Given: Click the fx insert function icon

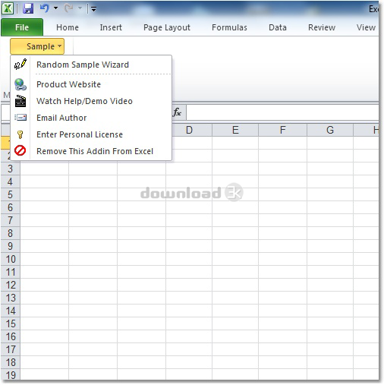Looking at the screenshot, I should coord(177,112).
